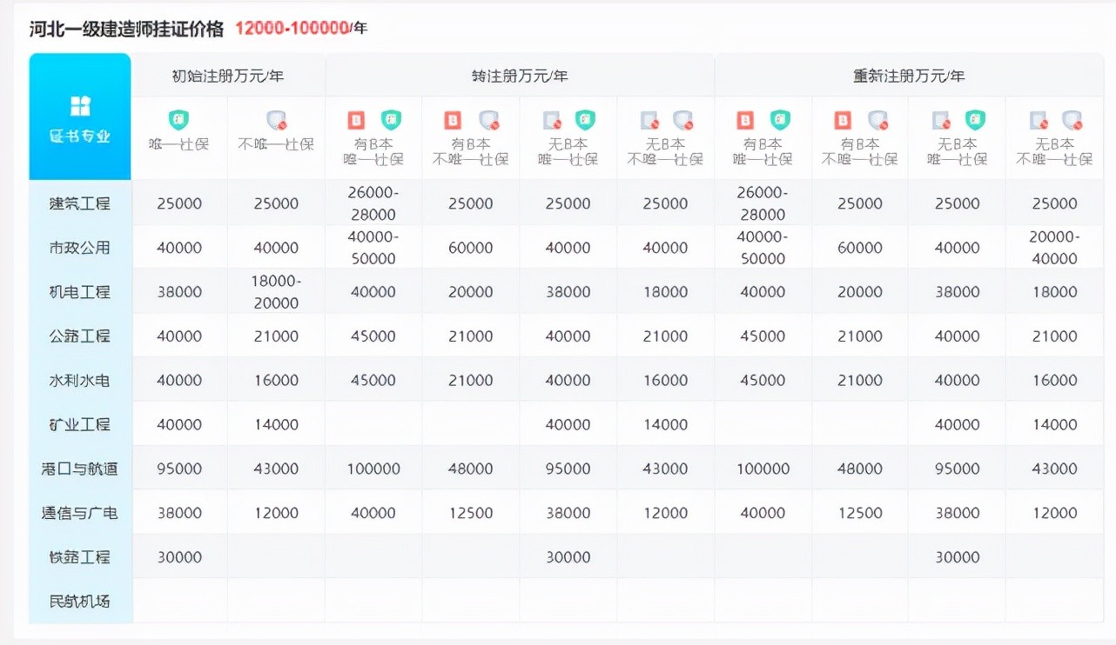Click red B icon in 转注册 有B本唯一社保 column

click(x=357, y=120)
